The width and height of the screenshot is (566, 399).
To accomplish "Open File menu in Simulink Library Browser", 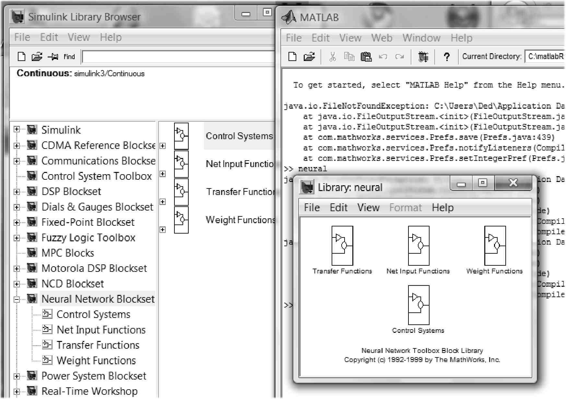I will [22, 37].
